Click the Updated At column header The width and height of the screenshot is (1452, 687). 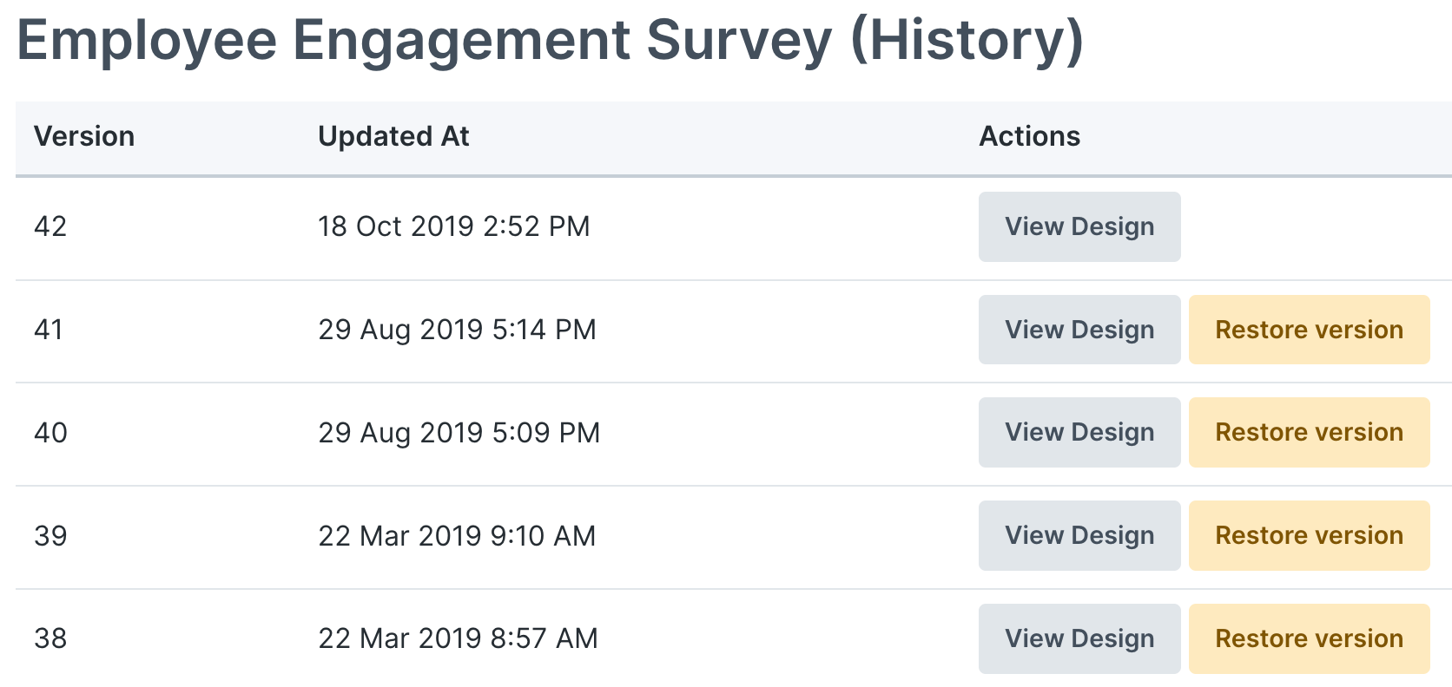coord(393,136)
